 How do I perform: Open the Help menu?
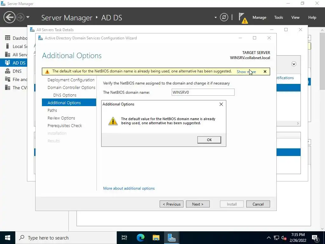pyautogui.click(x=312, y=17)
